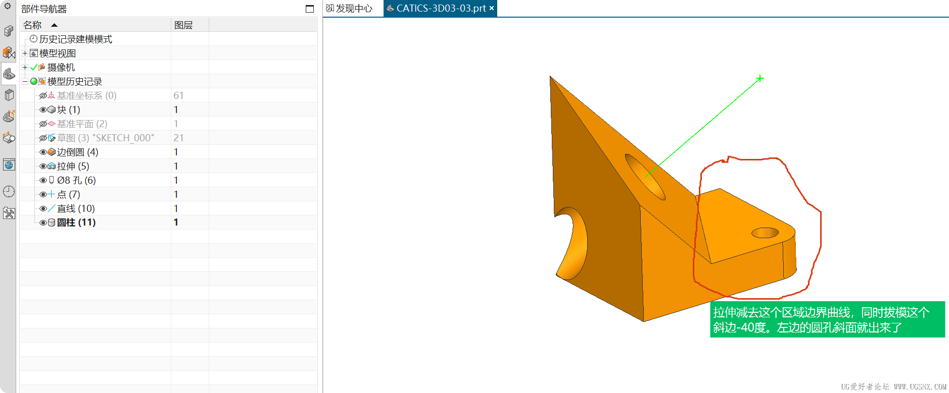Toggle visibility of 拉伸 (5)
The height and width of the screenshot is (393, 949).
(43, 166)
